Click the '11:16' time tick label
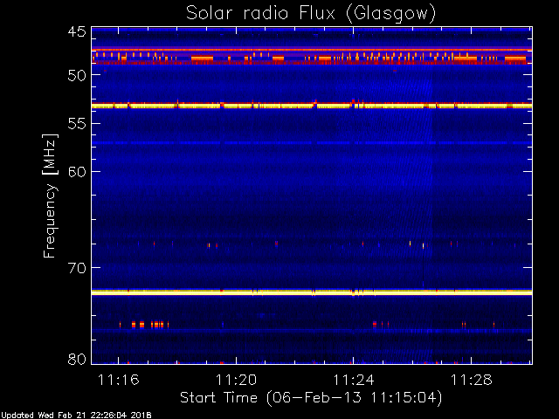 (119, 380)
